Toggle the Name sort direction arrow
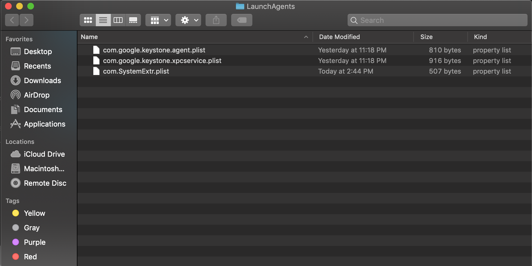Viewport: 532px width, 266px height. click(306, 37)
